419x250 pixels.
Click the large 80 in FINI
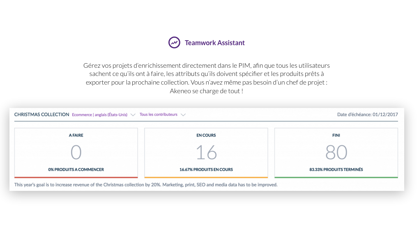tap(336, 152)
